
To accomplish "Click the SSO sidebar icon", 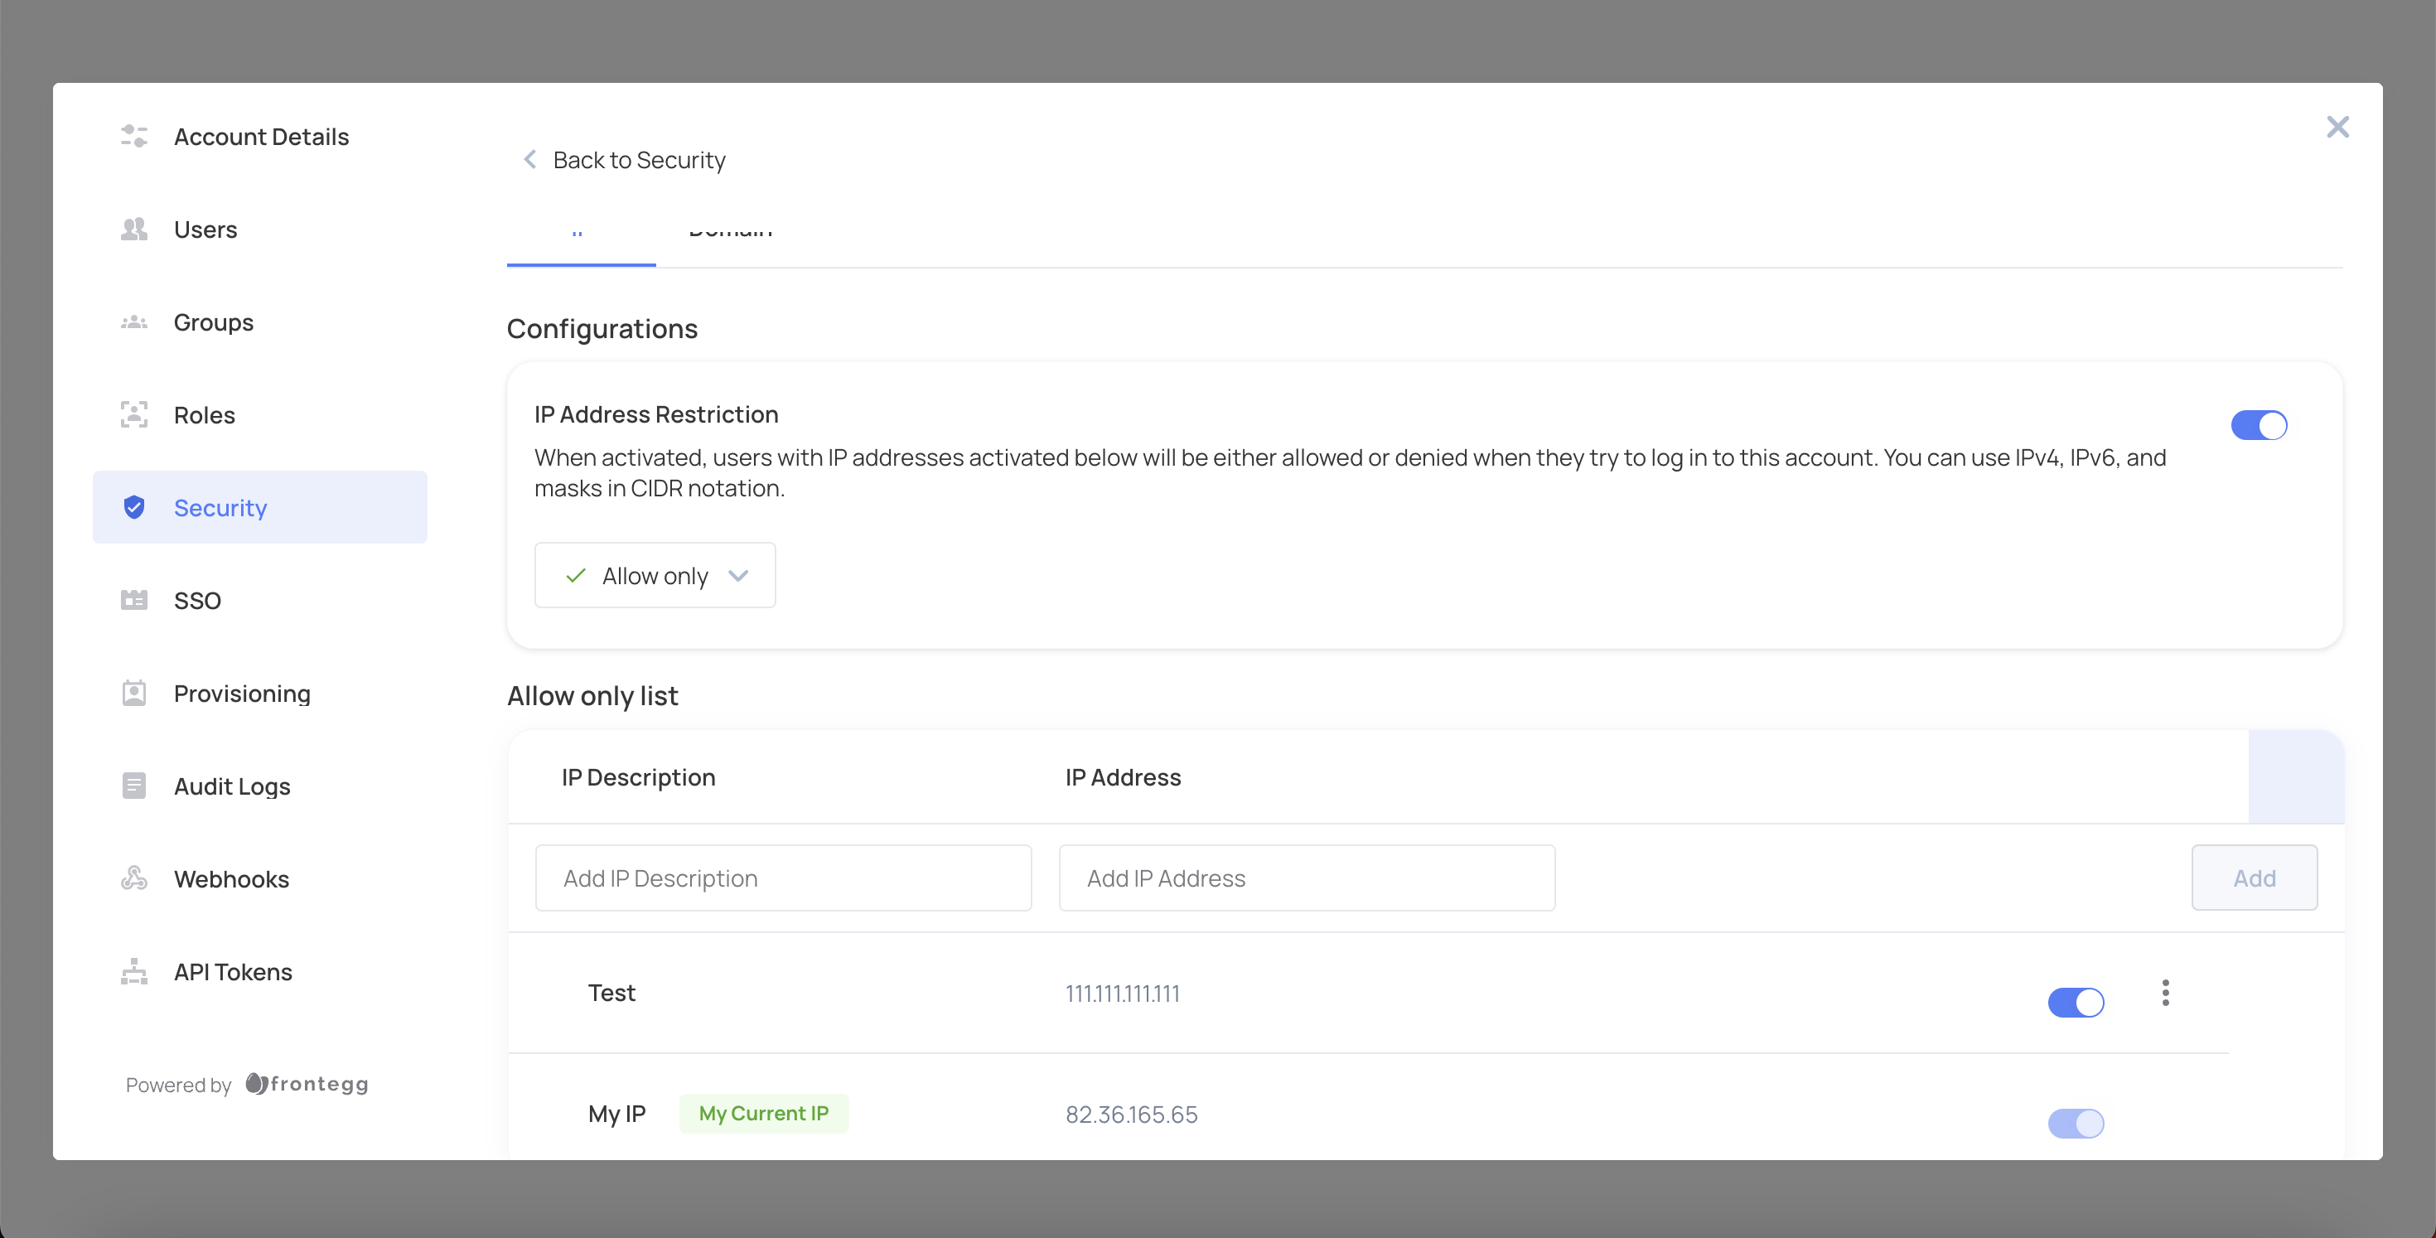I will 134,598.
